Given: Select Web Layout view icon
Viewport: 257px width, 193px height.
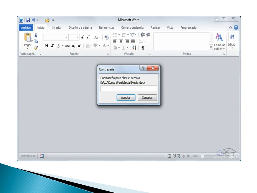Looking at the screenshot, I should click(x=179, y=156).
